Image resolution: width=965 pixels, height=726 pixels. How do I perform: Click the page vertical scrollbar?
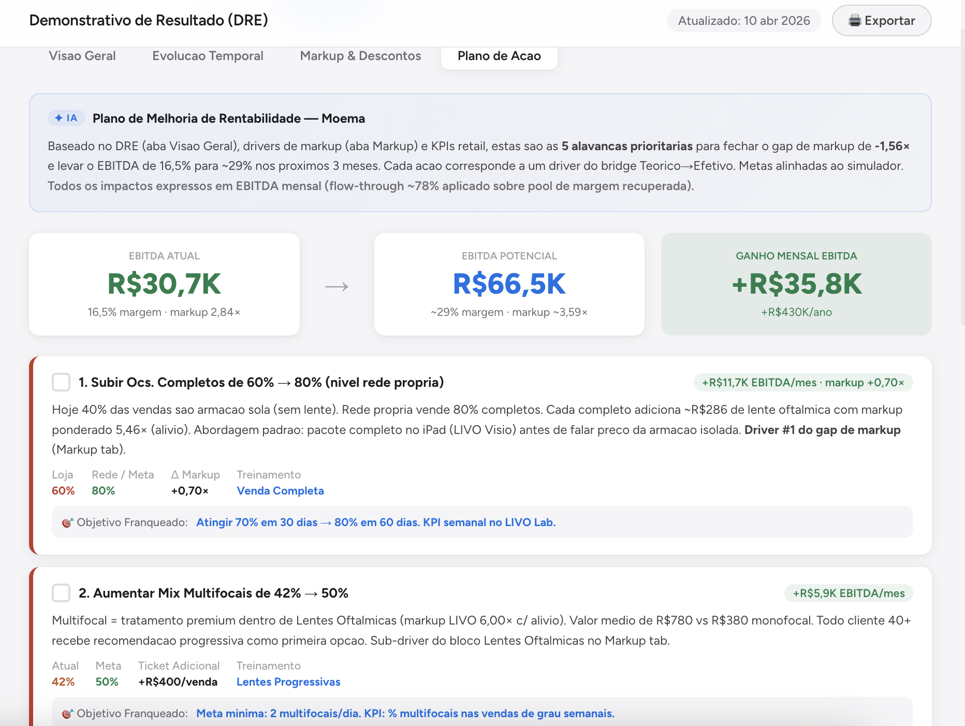(962, 176)
